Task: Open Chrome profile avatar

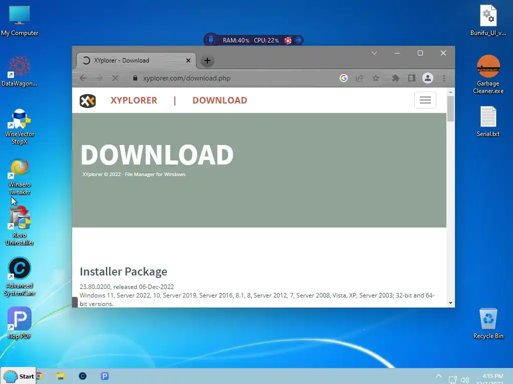Action: tap(428, 78)
